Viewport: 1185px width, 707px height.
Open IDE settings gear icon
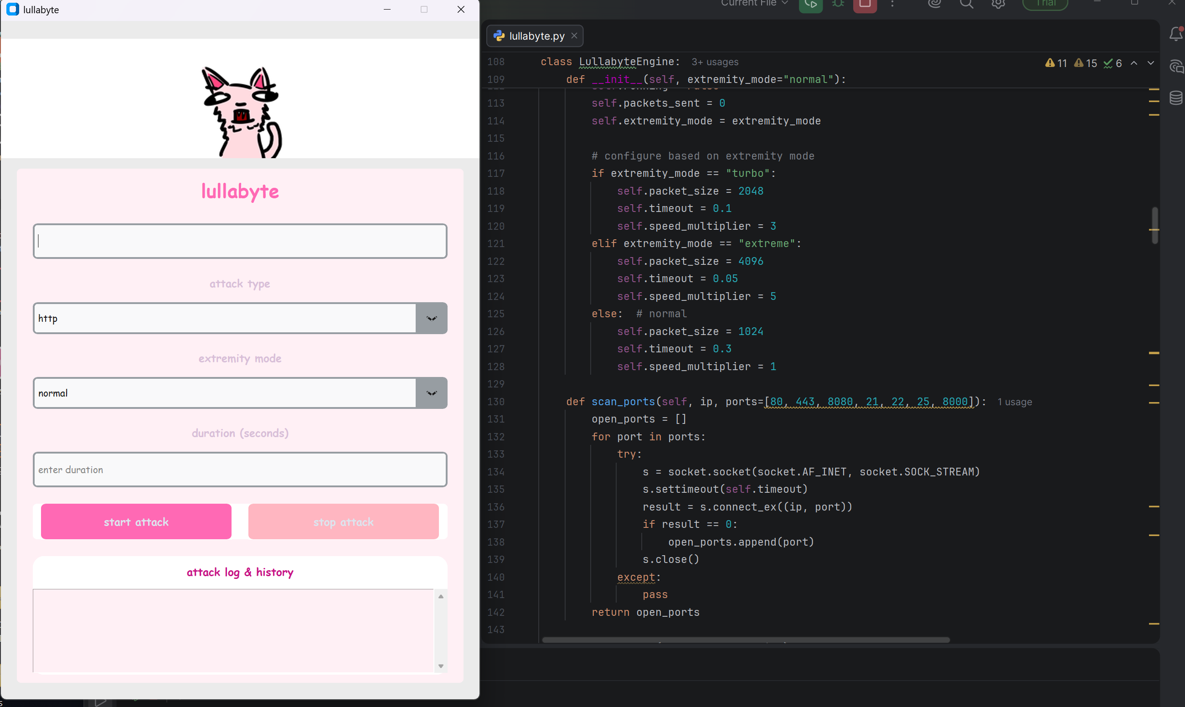click(998, 4)
